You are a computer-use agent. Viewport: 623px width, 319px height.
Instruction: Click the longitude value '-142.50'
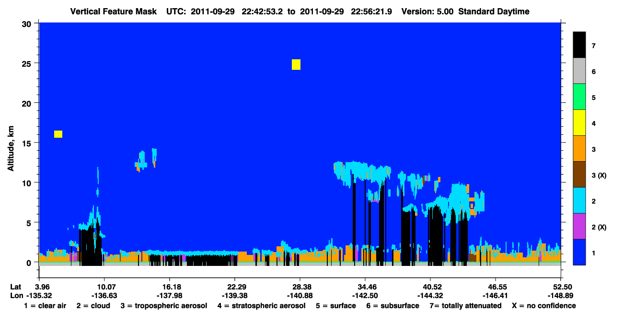pyautogui.click(x=365, y=296)
